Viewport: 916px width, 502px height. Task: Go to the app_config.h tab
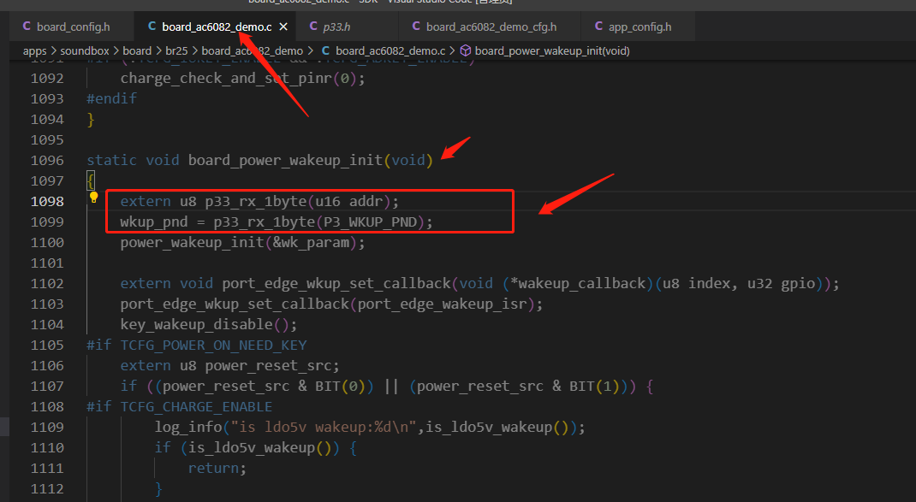639,27
